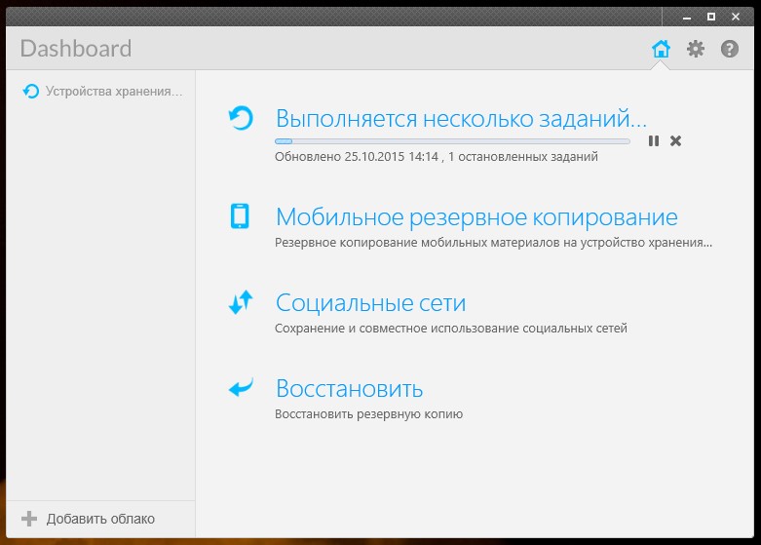Viewport: 761px width, 545px height.
Task: Click the Сохранение и совместное использование description
Action: tap(451, 329)
